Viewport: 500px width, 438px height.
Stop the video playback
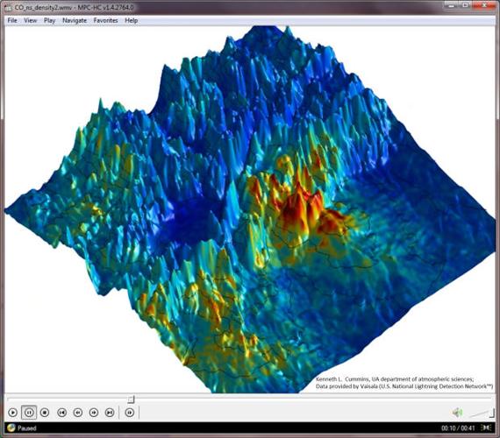(x=45, y=413)
